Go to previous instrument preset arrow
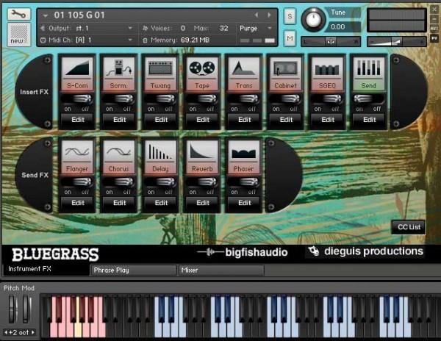441x341 pixels. (x=257, y=15)
